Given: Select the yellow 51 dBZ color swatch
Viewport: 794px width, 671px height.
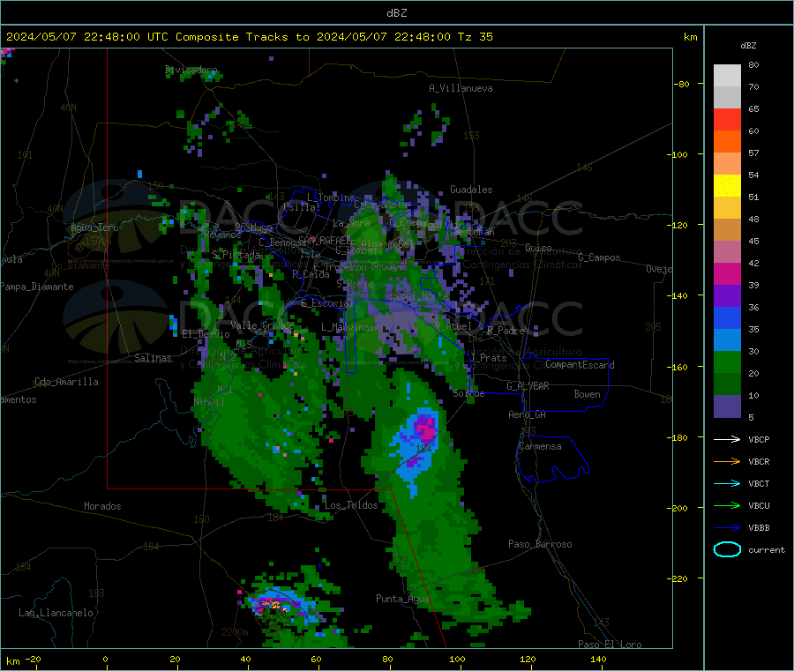Looking at the screenshot, I should pos(727,186).
